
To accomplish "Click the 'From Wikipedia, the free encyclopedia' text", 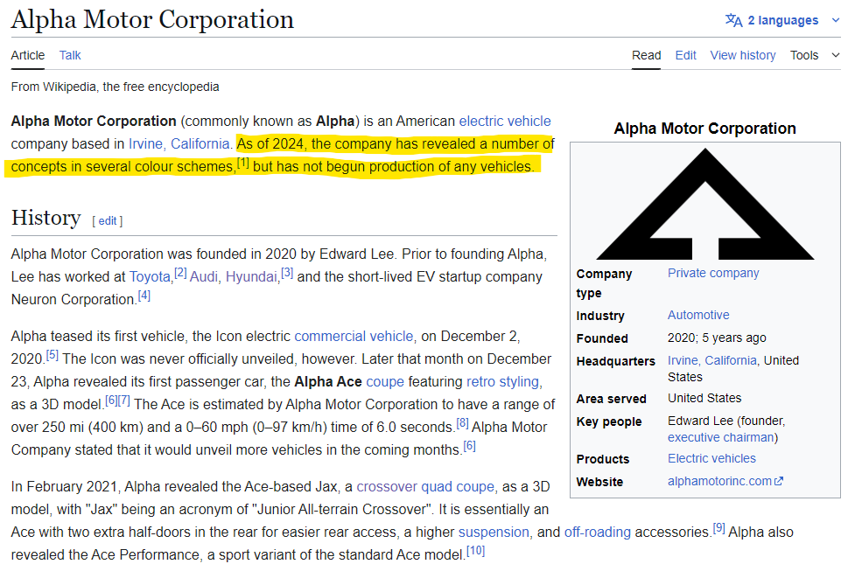I will point(116,87).
